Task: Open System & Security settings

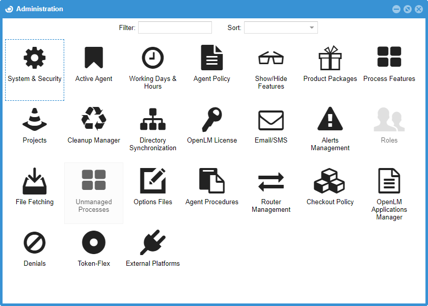Action: [x=35, y=58]
